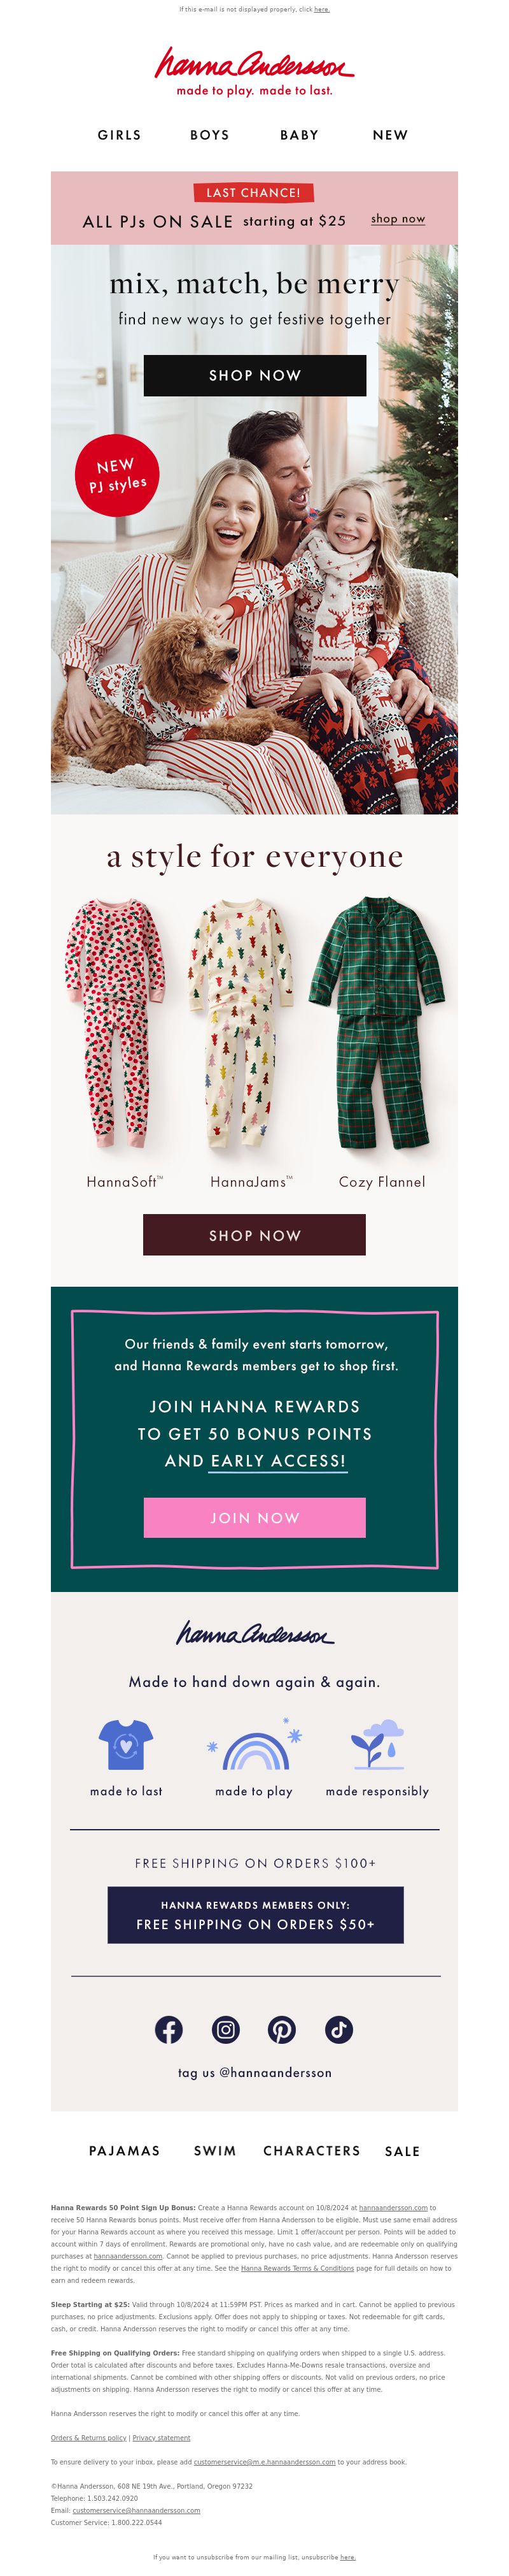Open the TikTok social icon
The height and width of the screenshot is (2576, 509).
(x=338, y=2029)
